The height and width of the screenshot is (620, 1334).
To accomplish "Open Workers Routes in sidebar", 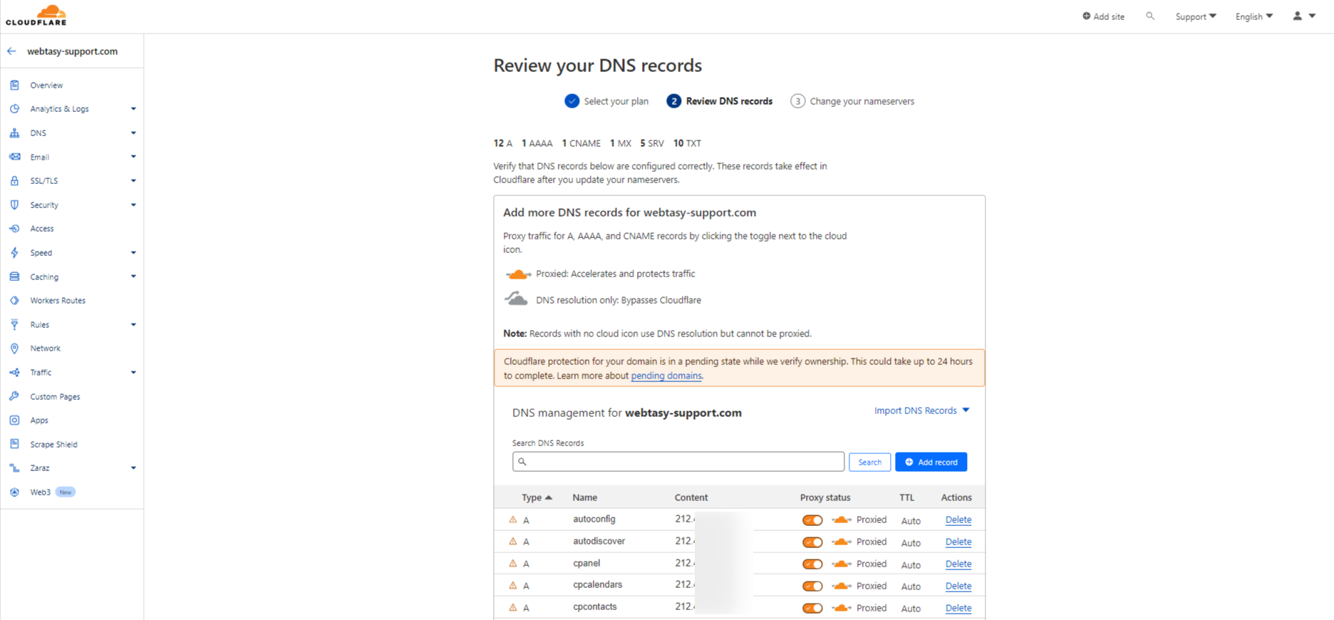I will (x=58, y=301).
